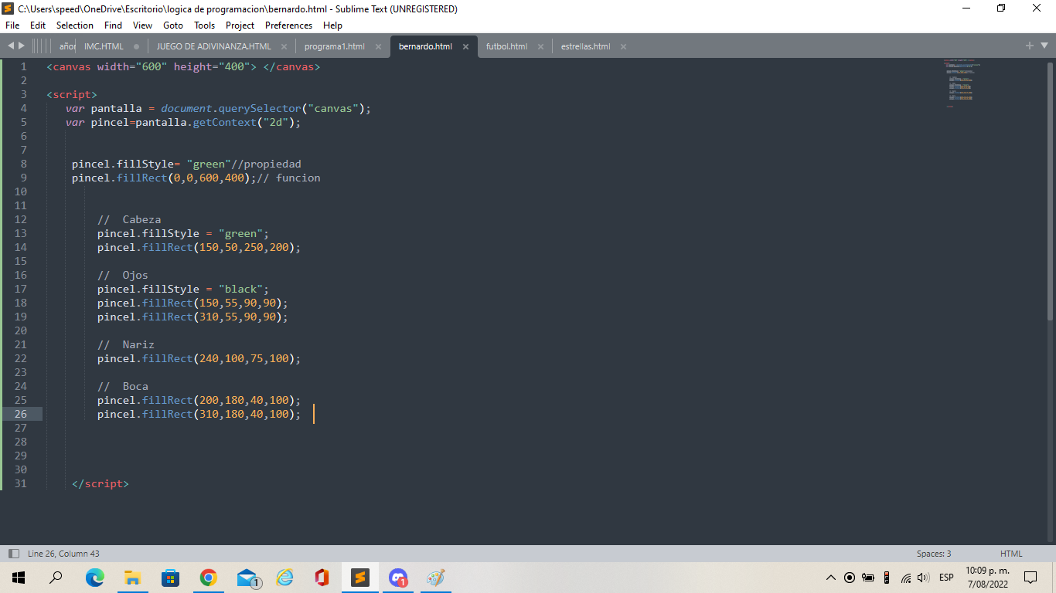
Task: Add a new tab with plus icon
Action: [1030, 46]
